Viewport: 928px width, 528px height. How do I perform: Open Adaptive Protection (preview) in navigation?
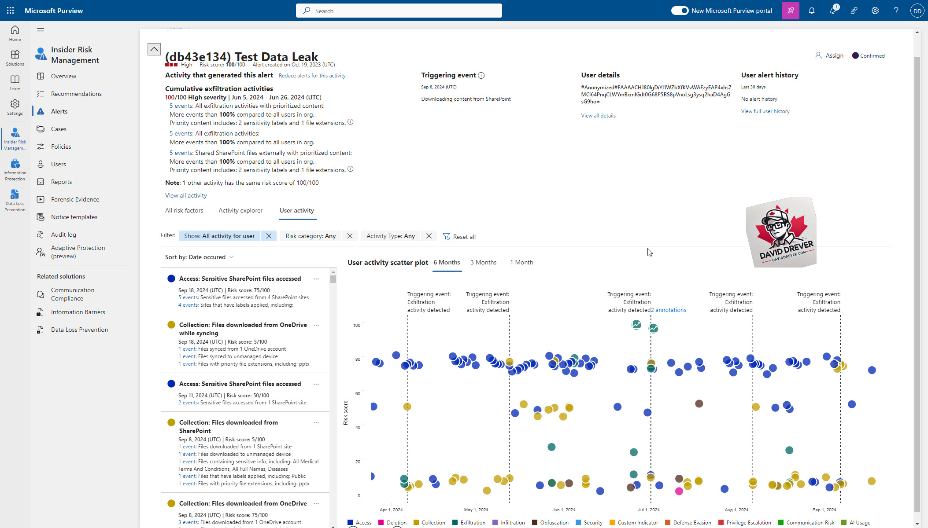(x=78, y=252)
